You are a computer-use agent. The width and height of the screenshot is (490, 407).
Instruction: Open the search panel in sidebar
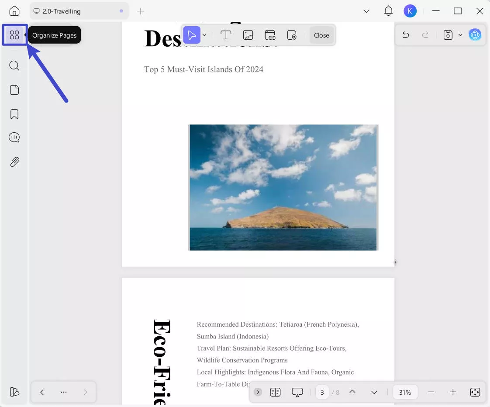14,66
